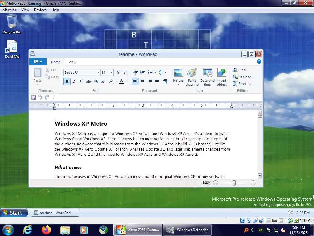314x236 pixels.
Task: Justify paragraph text
Action: point(157,81)
